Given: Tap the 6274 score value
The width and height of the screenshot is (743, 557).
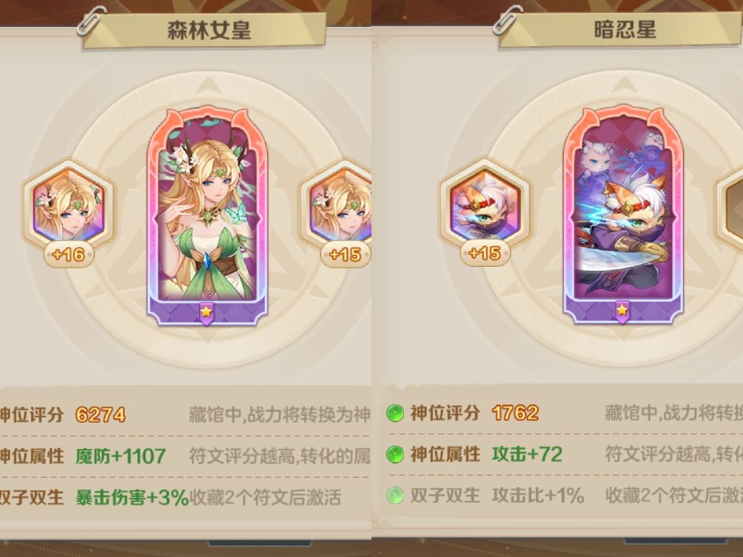Looking at the screenshot, I should (100, 415).
